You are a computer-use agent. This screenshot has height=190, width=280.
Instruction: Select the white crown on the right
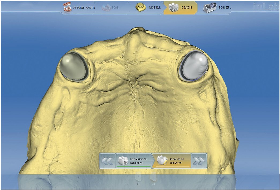(195, 66)
